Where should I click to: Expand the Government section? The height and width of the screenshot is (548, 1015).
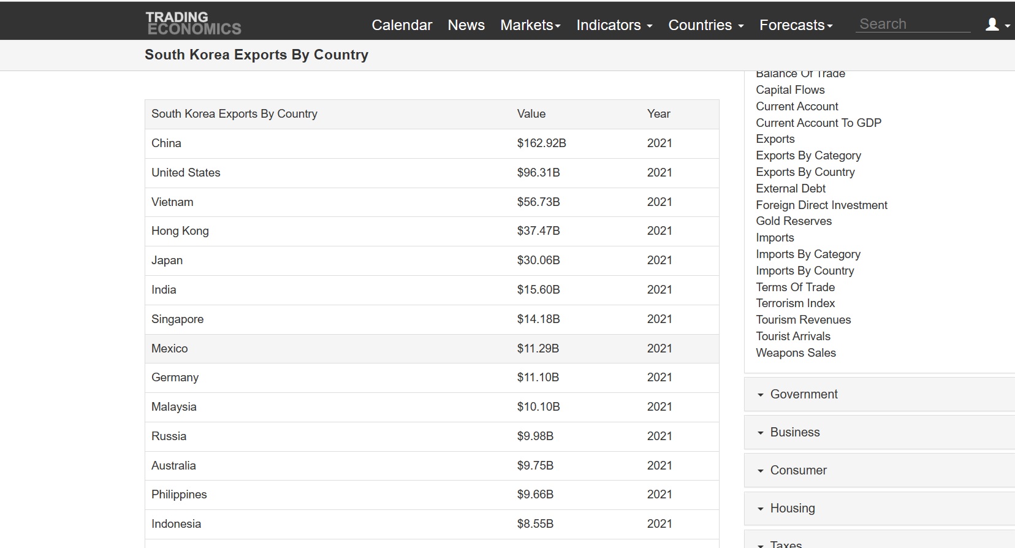879,394
